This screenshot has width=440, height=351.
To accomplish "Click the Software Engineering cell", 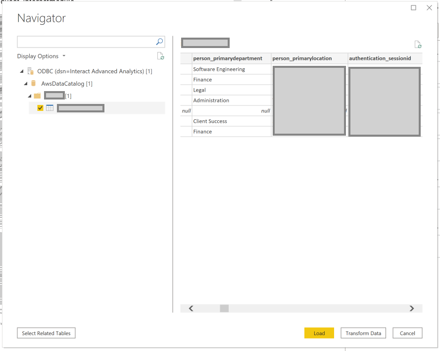I will (x=232, y=69).
